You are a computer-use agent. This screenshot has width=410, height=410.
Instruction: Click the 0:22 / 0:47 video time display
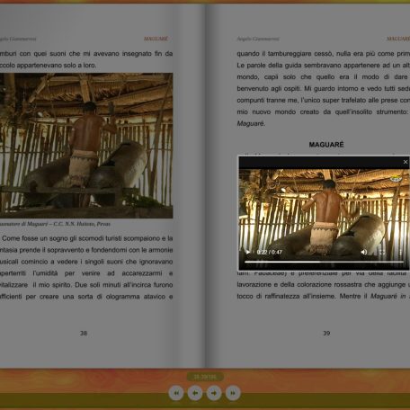[270, 252]
